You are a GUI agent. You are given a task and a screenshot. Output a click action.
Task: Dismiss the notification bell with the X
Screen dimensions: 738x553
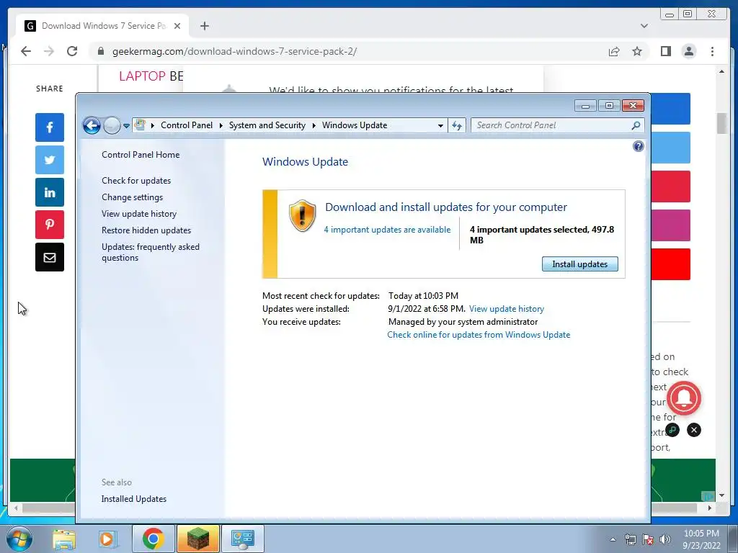(x=694, y=430)
